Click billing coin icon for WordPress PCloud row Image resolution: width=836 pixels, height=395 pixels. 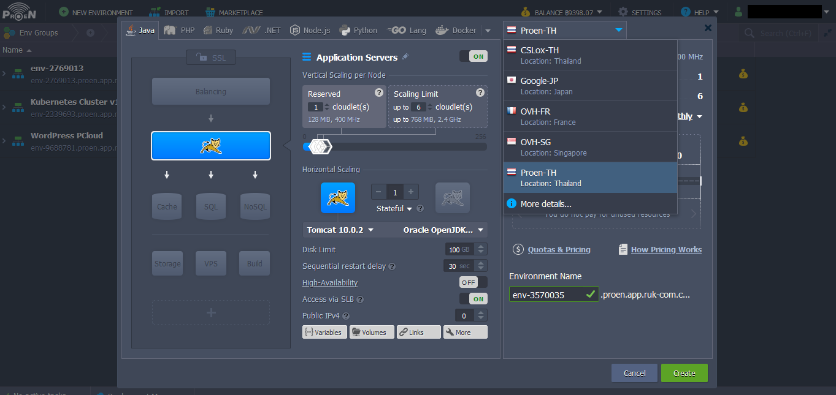tap(743, 141)
